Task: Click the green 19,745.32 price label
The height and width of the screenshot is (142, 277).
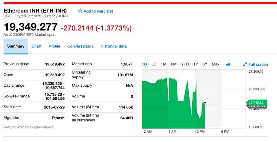Action: (x=257, y=103)
